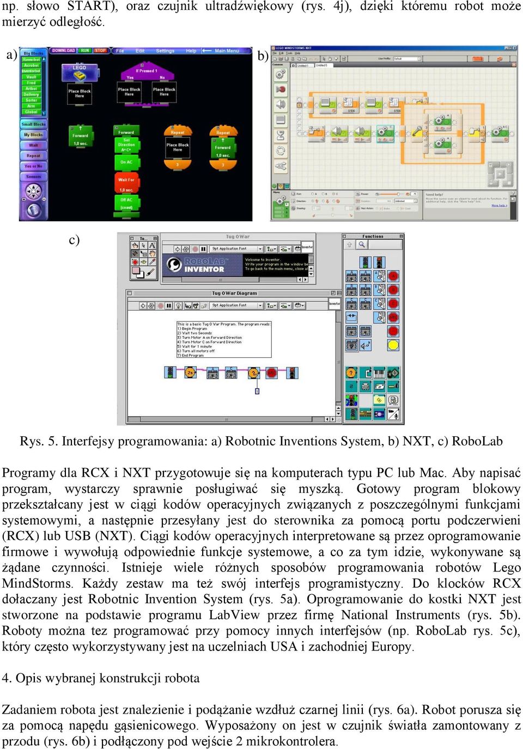Click the RoboLab pause button in Tug O War Diagram
Image resolution: width=523 pixels, height=749 pixels.
coord(169,306)
